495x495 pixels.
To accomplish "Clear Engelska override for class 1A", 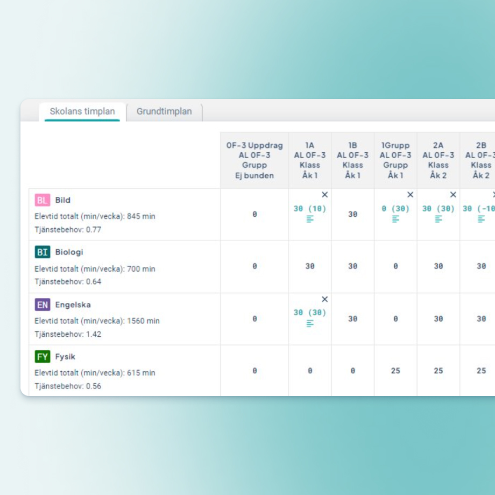I will [324, 299].
